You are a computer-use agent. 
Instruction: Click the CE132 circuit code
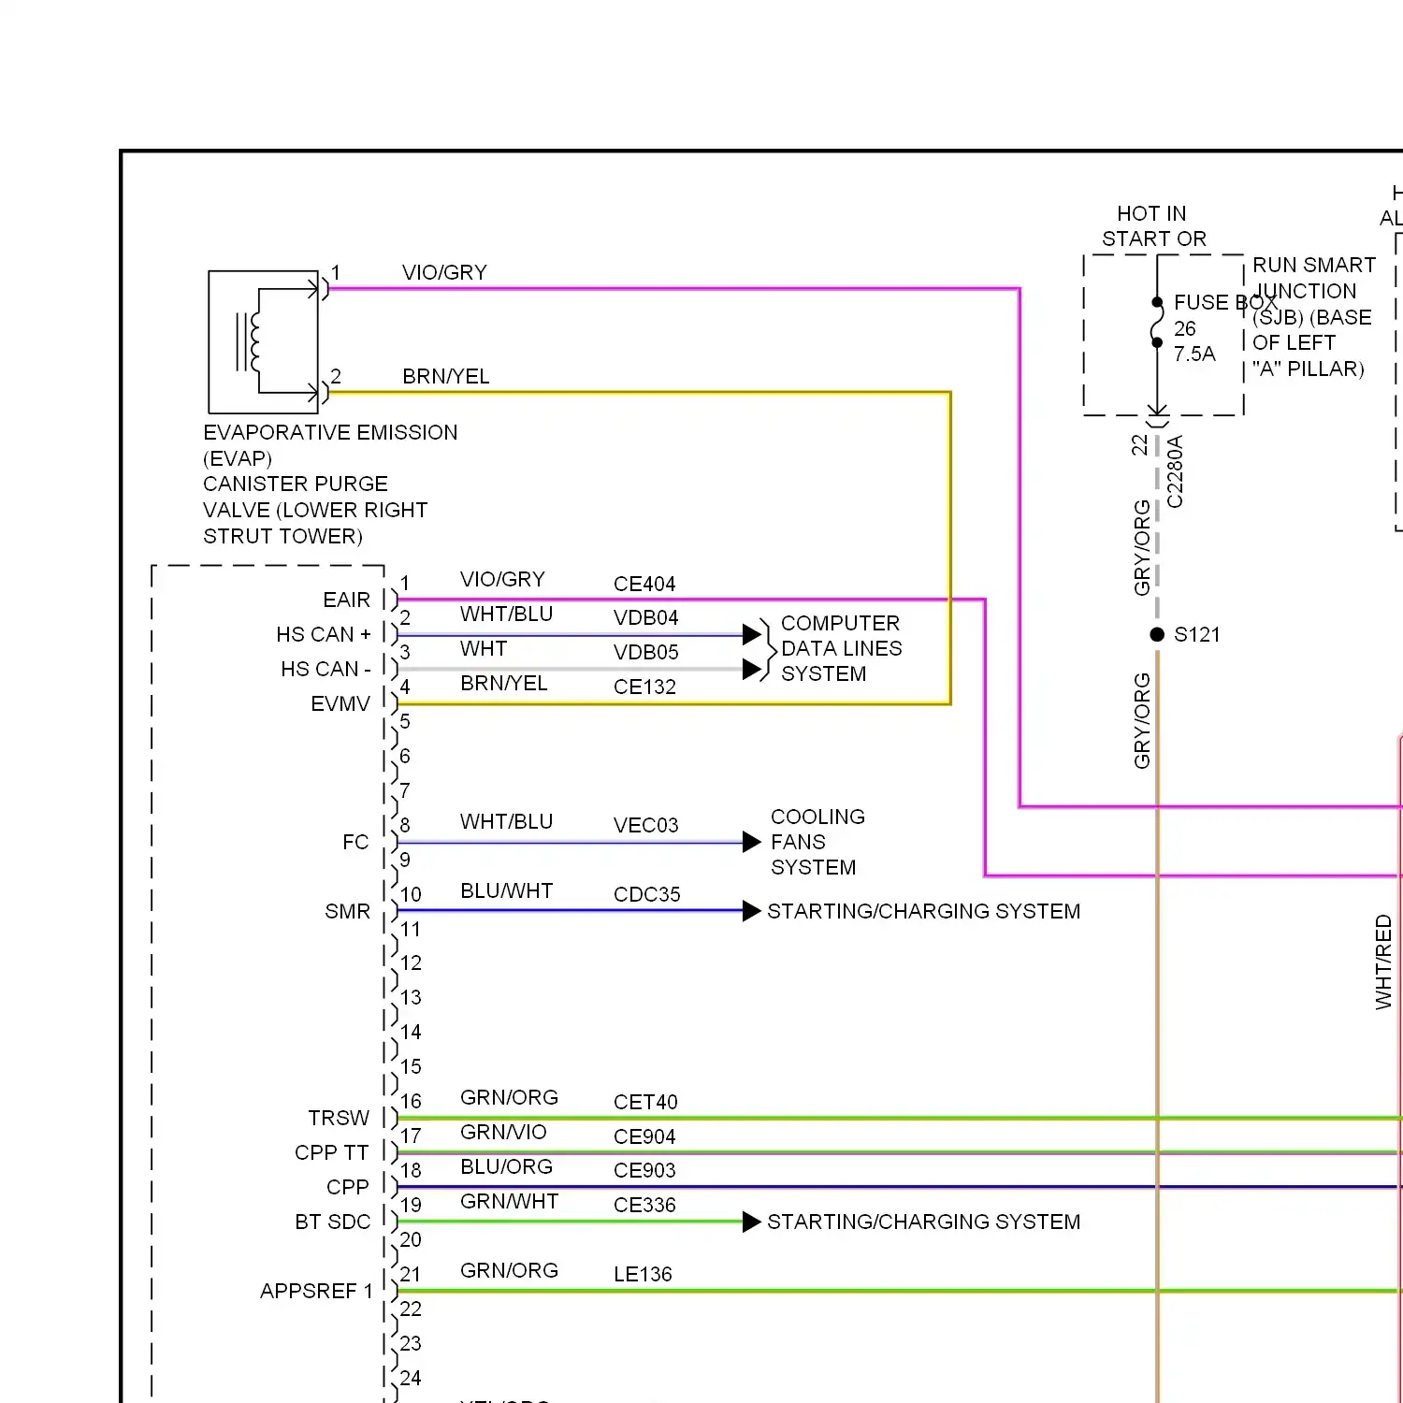[x=644, y=687]
